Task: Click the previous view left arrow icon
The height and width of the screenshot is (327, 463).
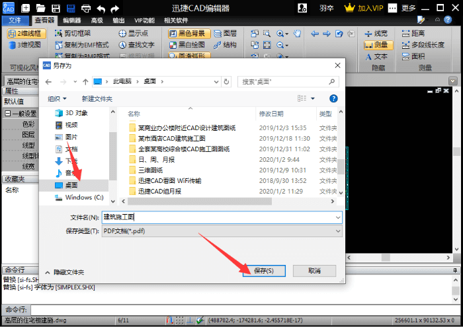Action: click(x=315, y=34)
